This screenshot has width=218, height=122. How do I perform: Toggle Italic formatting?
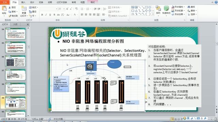(x=46, y=15)
